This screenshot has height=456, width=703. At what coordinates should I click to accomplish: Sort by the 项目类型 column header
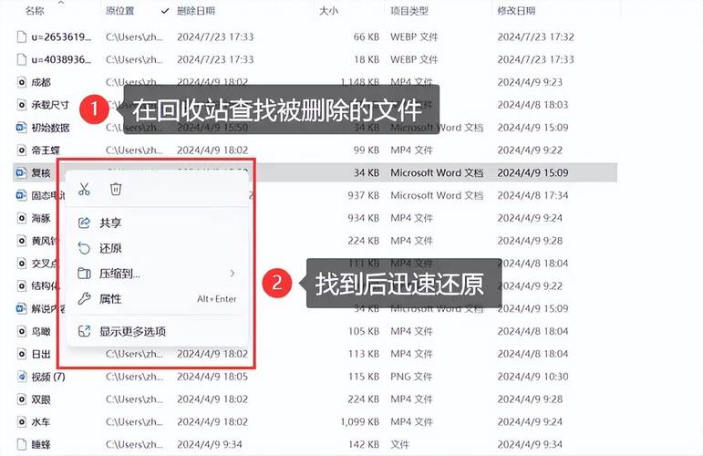click(x=409, y=11)
